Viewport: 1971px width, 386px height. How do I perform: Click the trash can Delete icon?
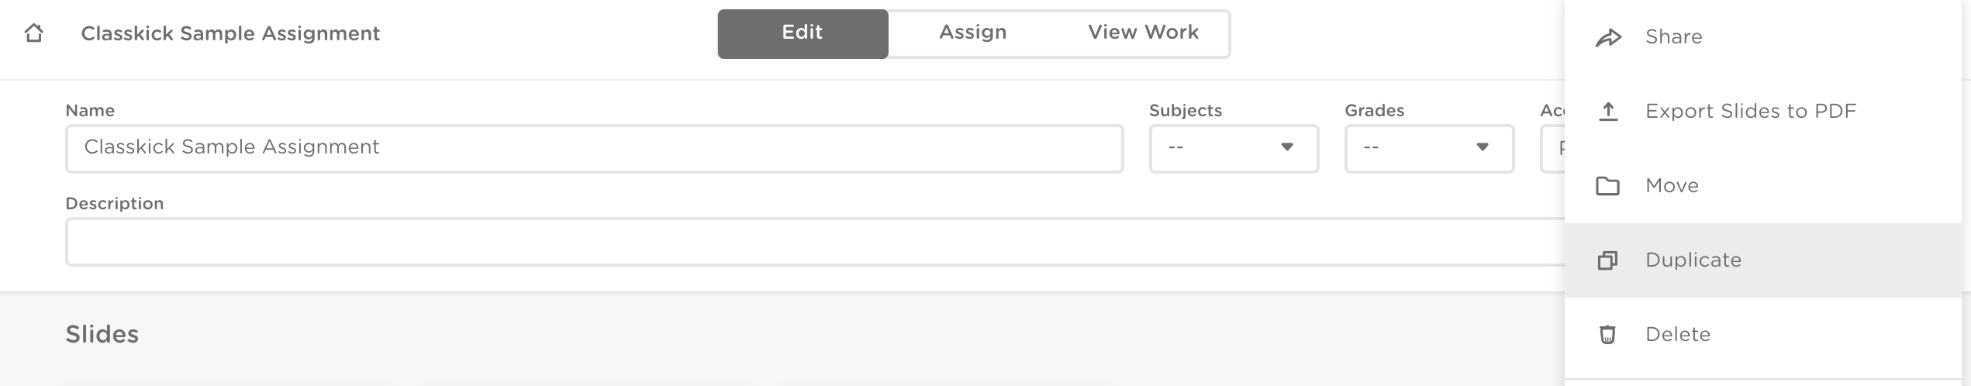coord(1607,335)
